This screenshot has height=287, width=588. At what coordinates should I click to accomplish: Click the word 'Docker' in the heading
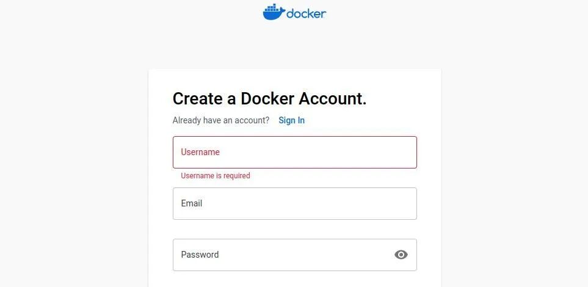[267, 99]
